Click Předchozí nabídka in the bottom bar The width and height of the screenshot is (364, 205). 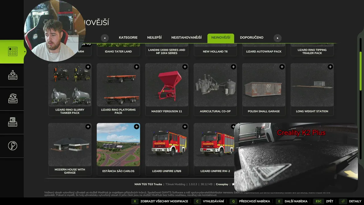251,201
